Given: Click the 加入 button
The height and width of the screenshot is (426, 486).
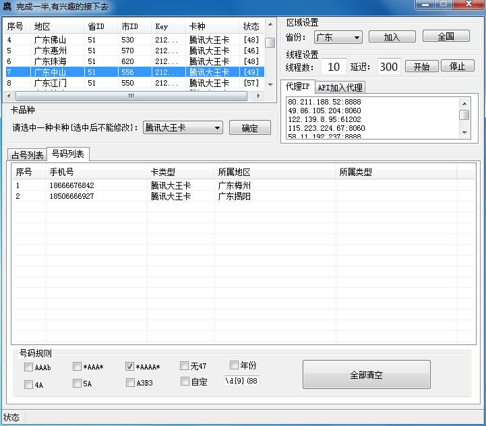Looking at the screenshot, I should [x=392, y=37].
